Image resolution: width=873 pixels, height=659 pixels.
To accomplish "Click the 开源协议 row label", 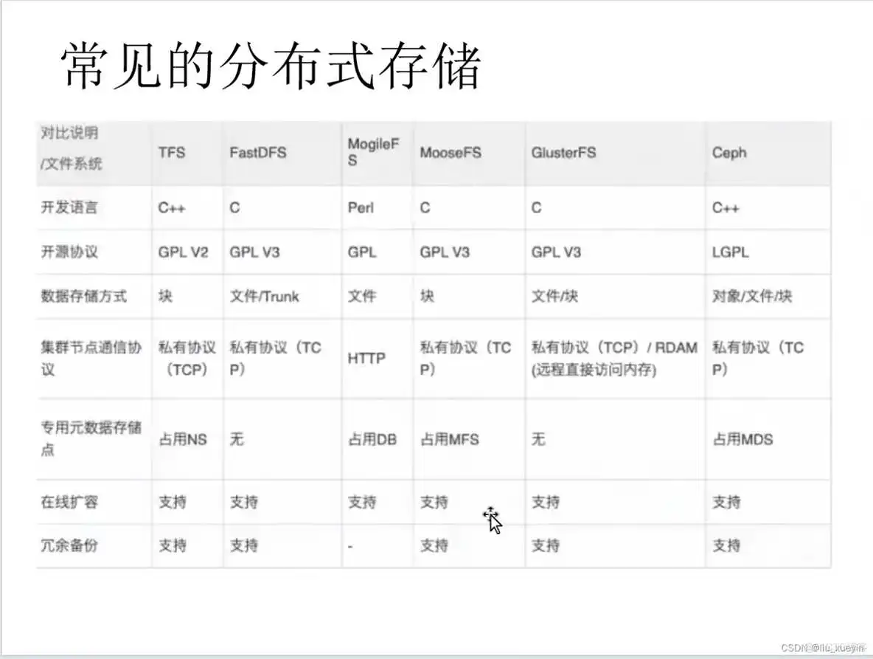I will tap(66, 252).
